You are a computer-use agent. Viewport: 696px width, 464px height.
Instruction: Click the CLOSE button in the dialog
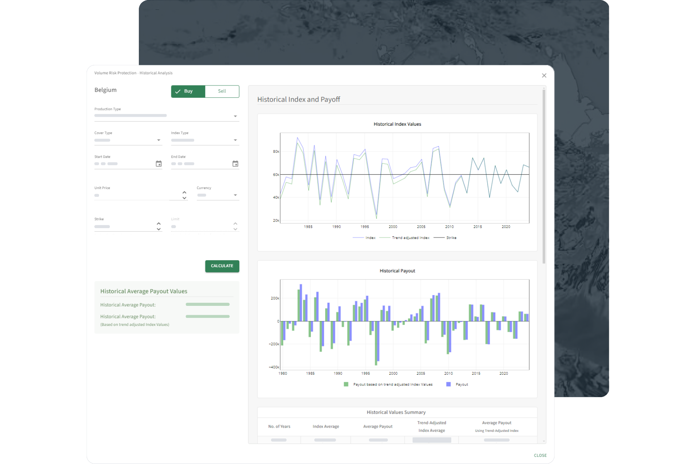(540, 455)
